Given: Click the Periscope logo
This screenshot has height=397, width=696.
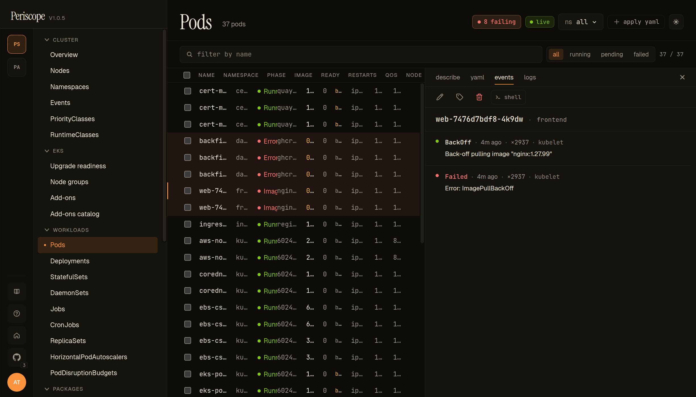Looking at the screenshot, I should click(28, 16).
